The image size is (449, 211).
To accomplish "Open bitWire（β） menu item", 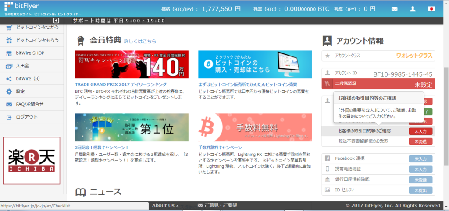I will coord(28,79).
